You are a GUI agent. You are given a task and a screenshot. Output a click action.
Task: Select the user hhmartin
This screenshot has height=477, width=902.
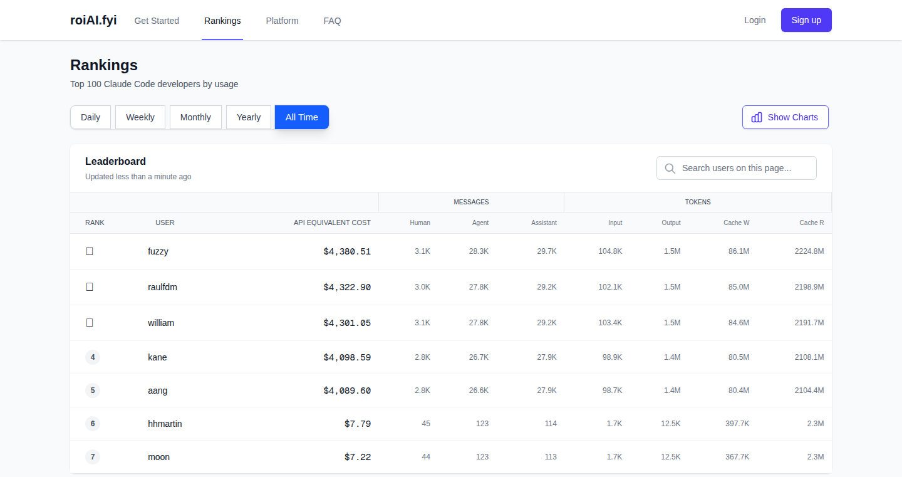(165, 424)
